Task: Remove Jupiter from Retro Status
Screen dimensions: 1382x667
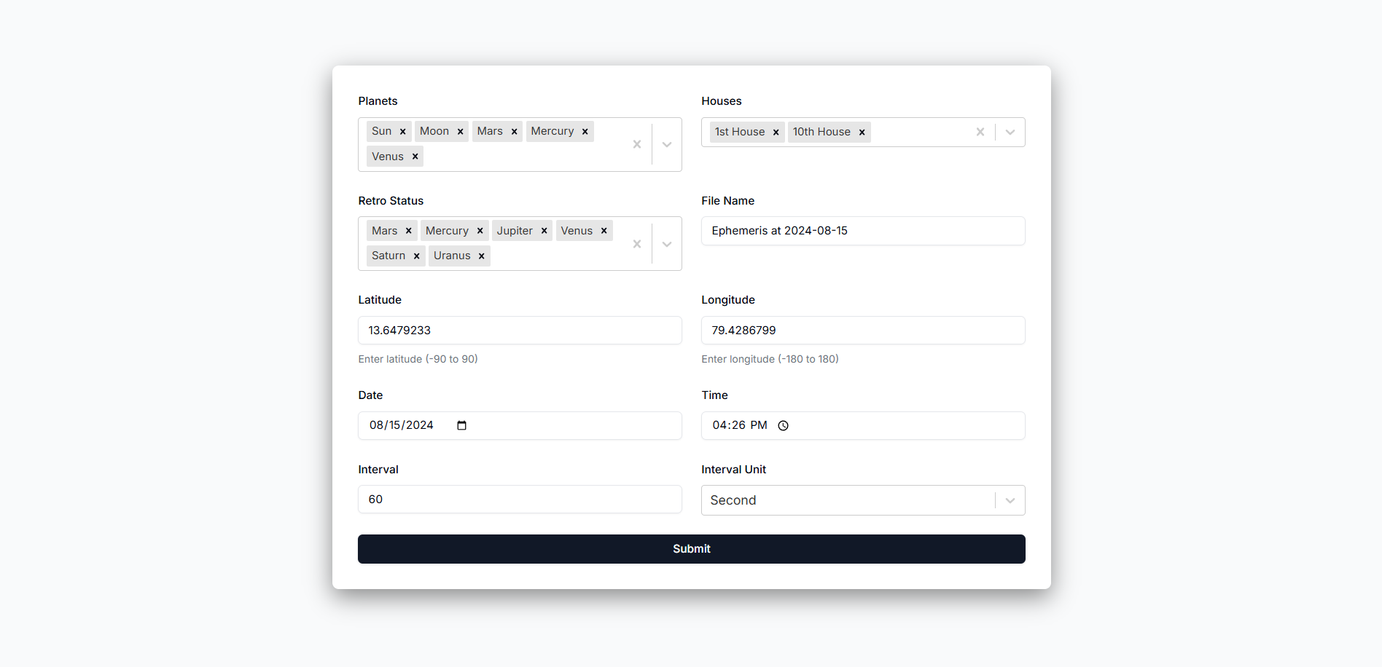Action: click(544, 231)
